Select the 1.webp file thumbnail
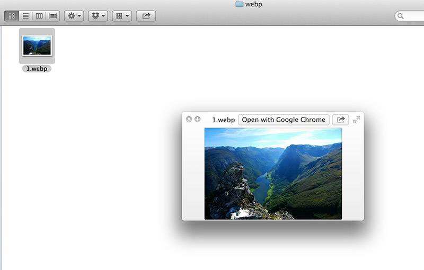Screen dimensions: 424x270 [x=37, y=46]
